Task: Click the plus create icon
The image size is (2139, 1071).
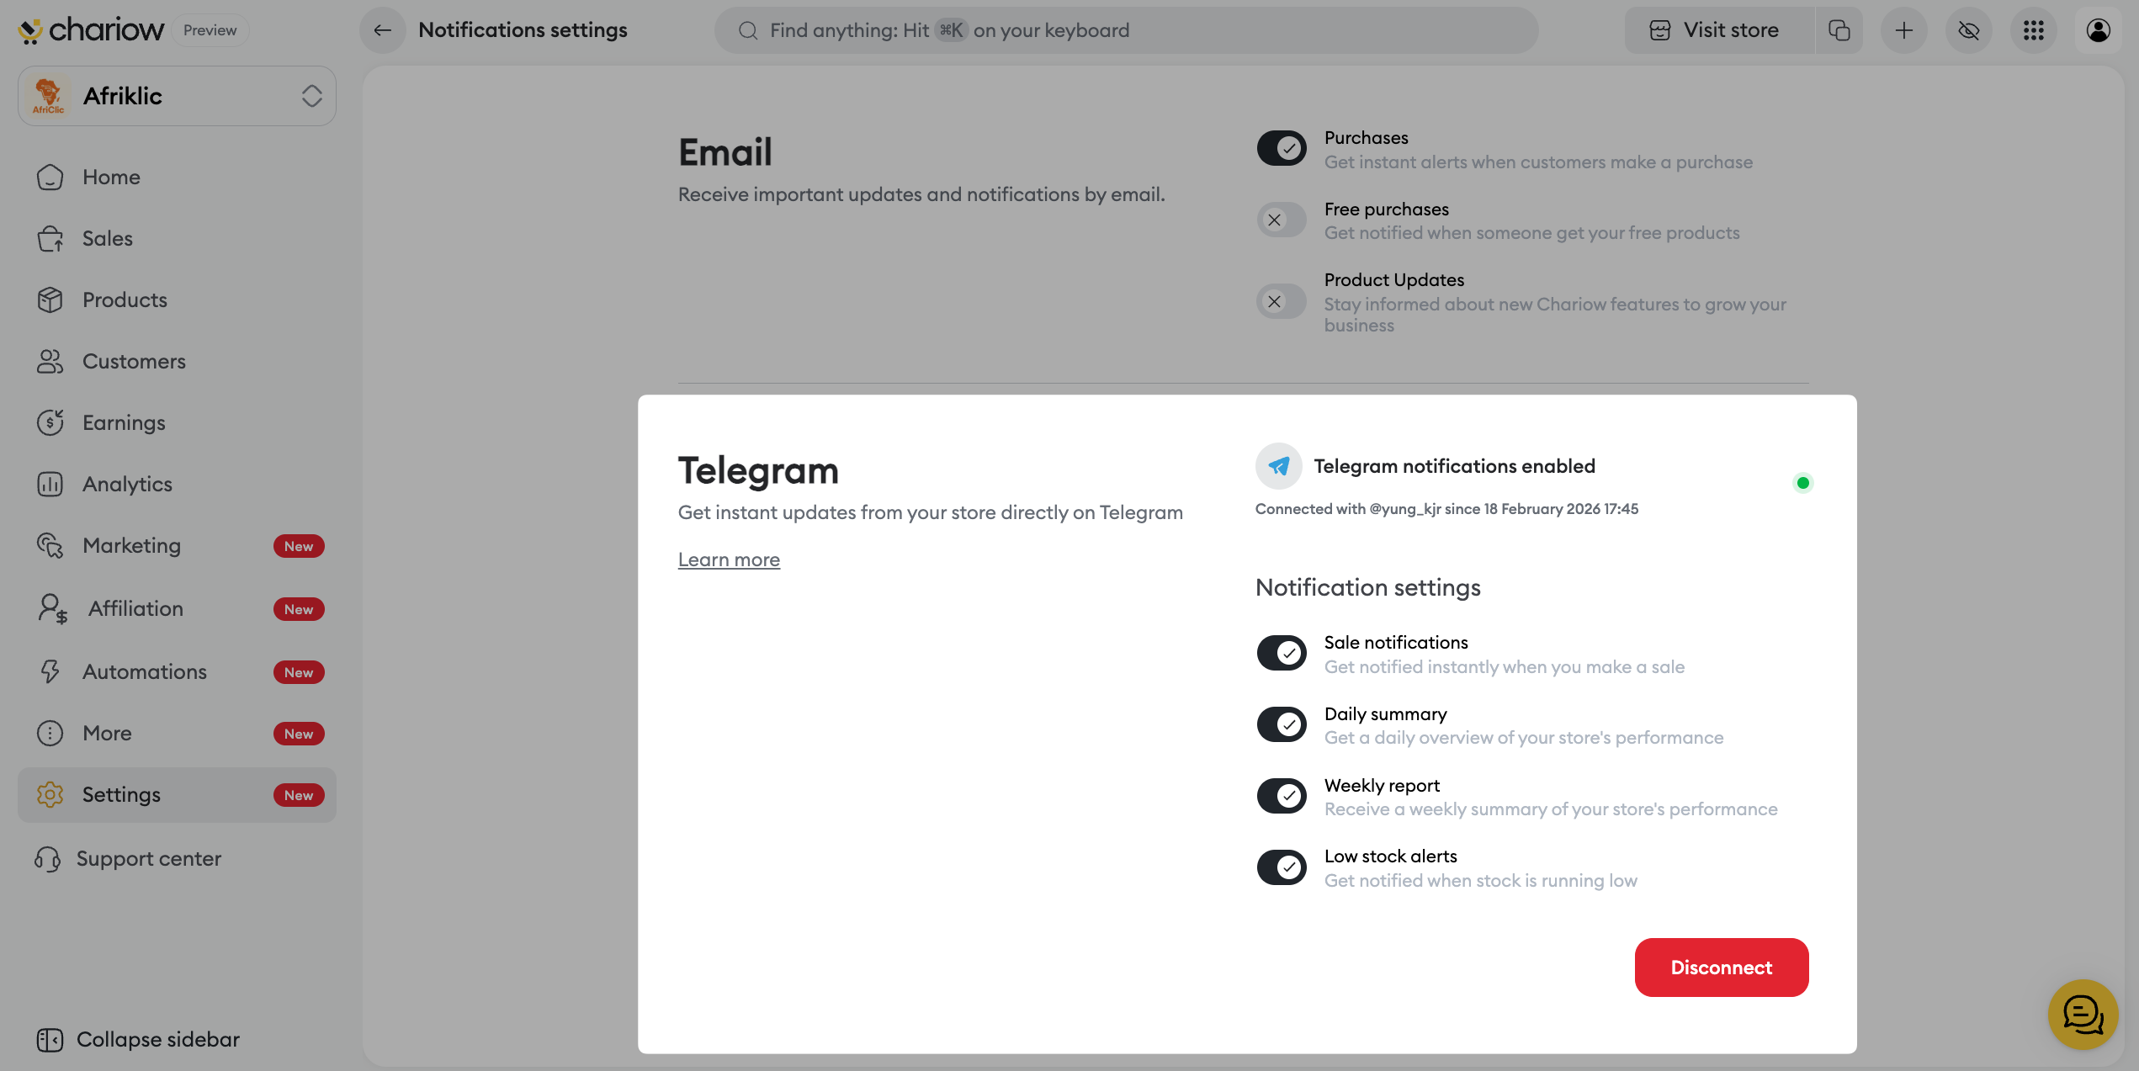Action: pyautogui.click(x=1903, y=30)
